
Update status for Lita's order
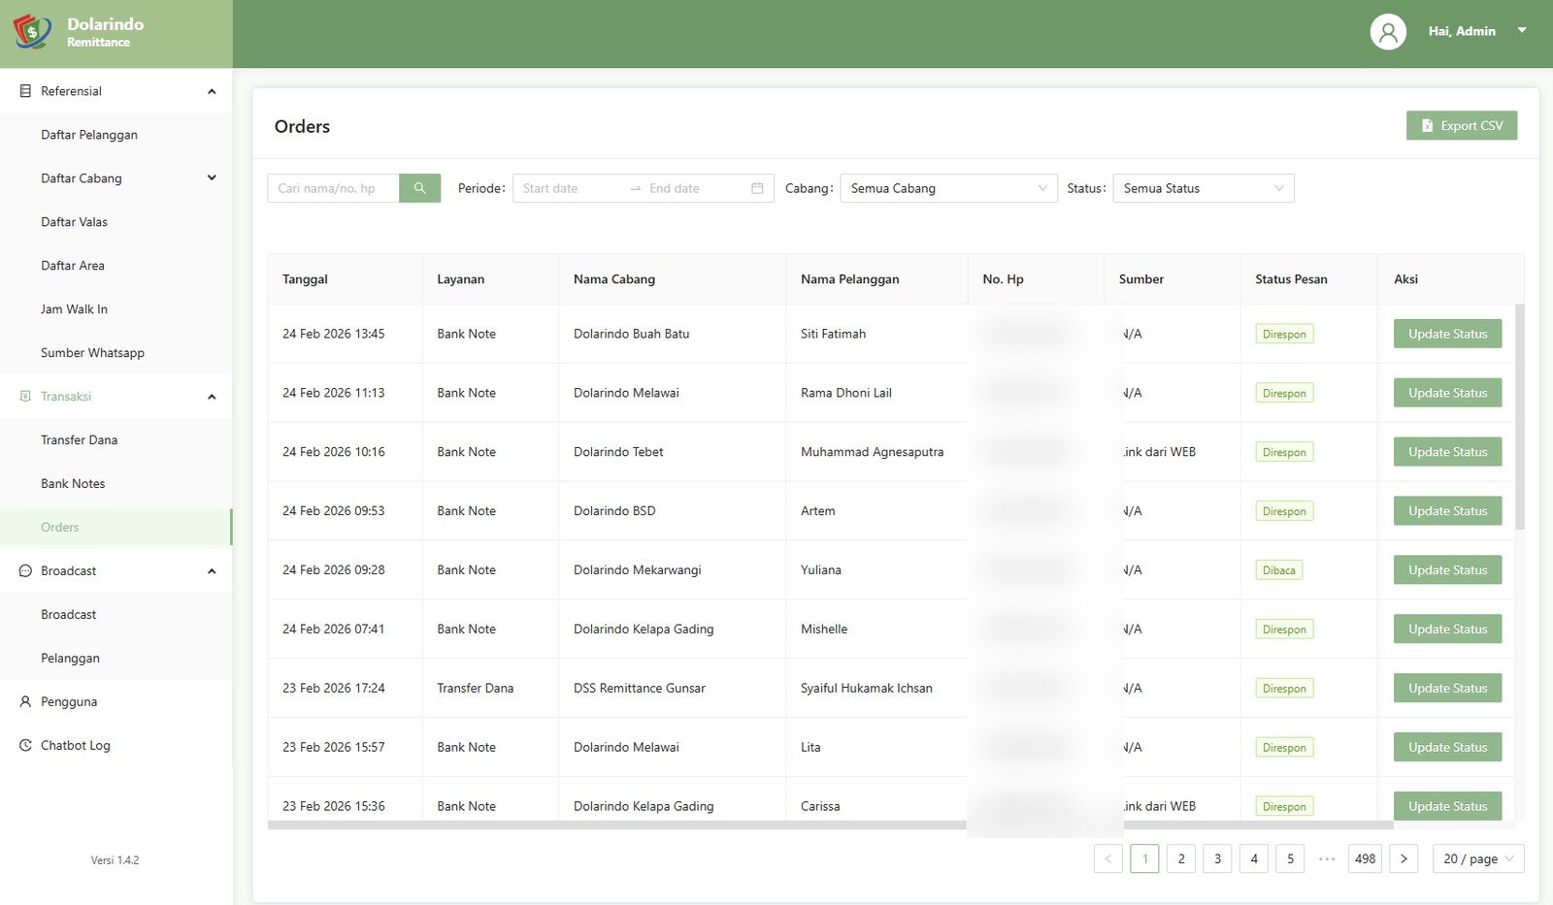pyautogui.click(x=1447, y=748)
